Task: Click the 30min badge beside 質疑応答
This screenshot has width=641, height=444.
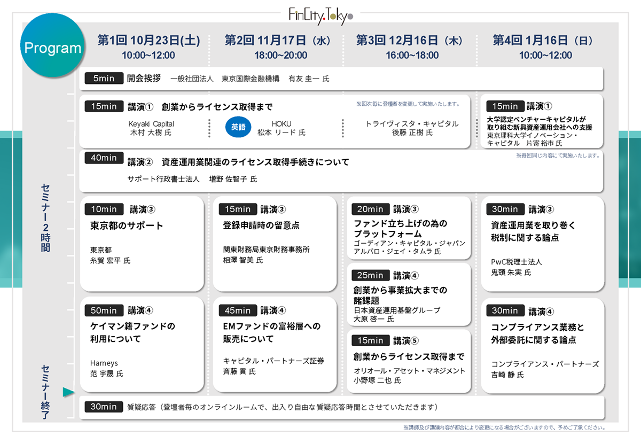Action: point(104,407)
